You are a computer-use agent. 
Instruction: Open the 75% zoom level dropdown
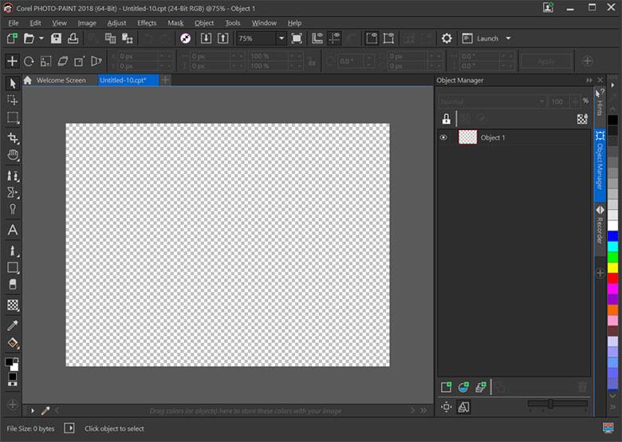click(x=281, y=38)
